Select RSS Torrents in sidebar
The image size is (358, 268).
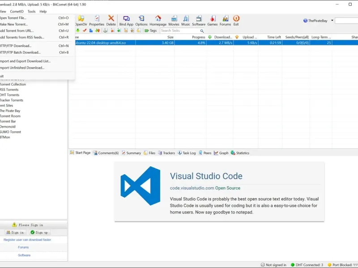tap(9, 90)
